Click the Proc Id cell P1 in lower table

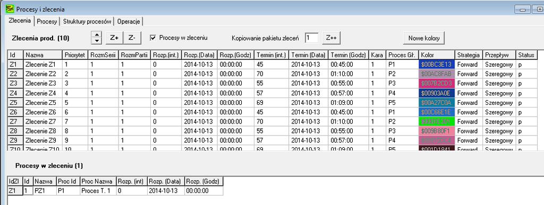pyautogui.click(x=68, y=191)
